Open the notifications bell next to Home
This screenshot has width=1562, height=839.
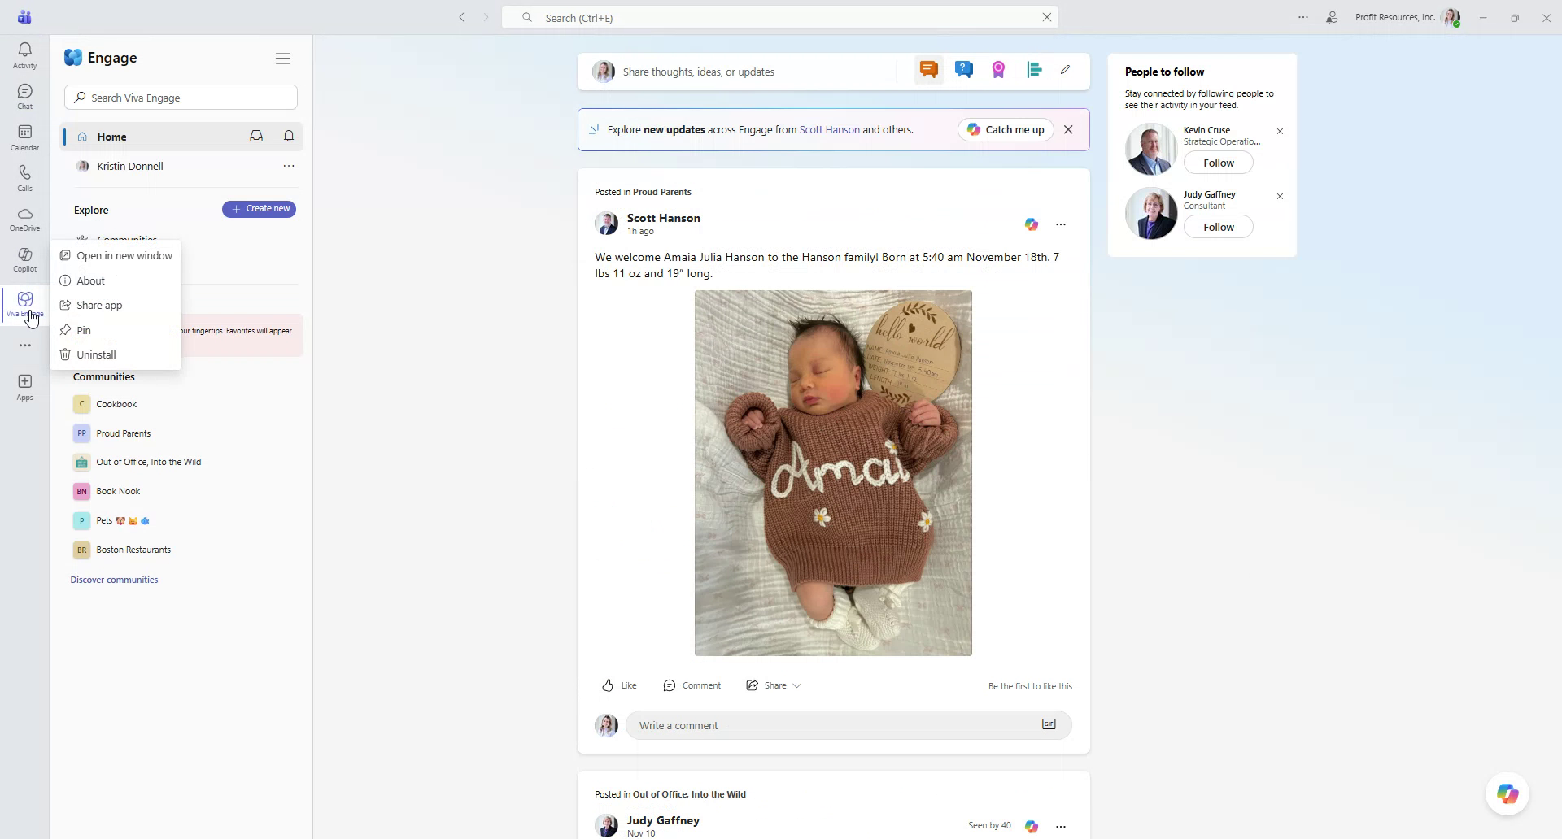pos(289,136)
